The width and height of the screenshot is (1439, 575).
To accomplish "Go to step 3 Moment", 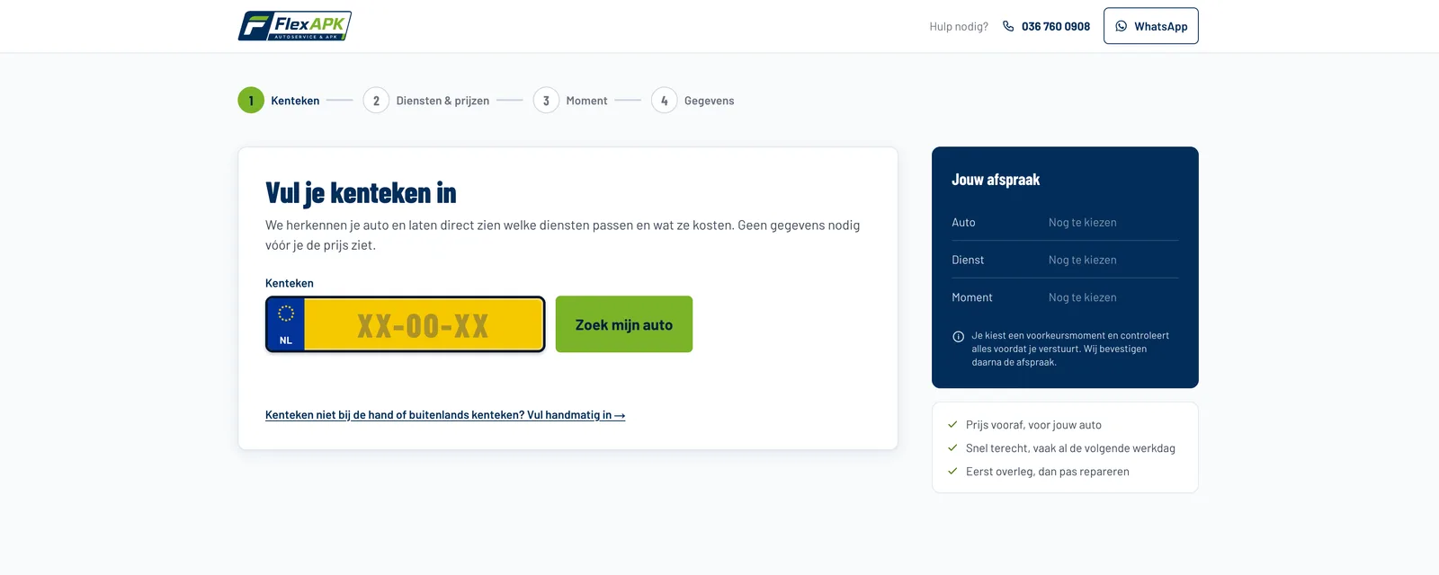I will (570, 101).
